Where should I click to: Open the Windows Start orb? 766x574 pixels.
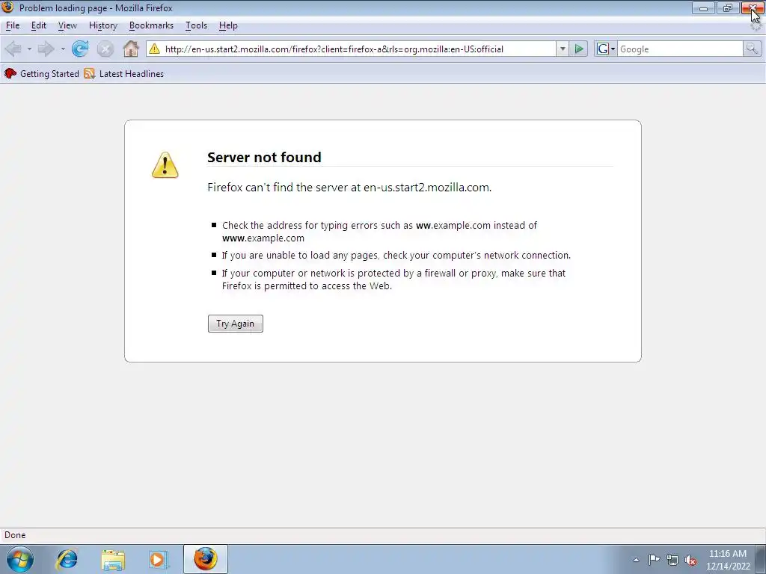coord(20,559)
